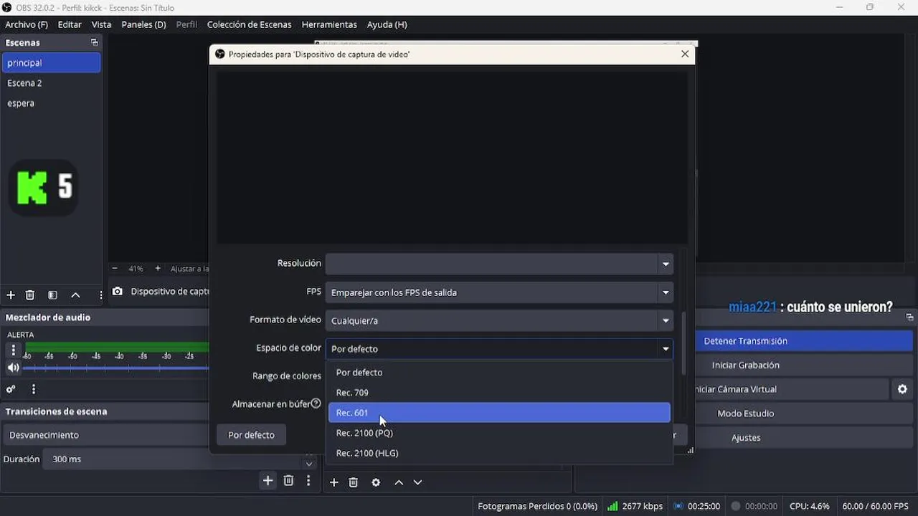This screenshot has height=516, width=918.
Task: Open scene filters icon in Escenas panel
Action: click(52, 295)
